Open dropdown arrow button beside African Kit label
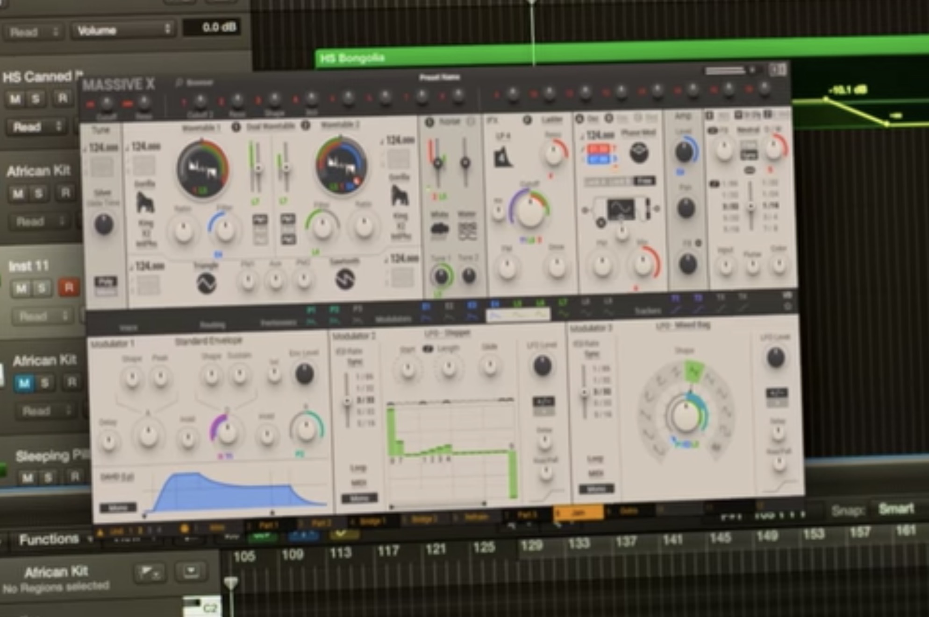The height and width of the screenshot is (617, 929). point(191,571)
